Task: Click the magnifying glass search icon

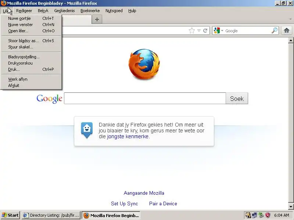Action: pyautogui.click(x=274, y=30)
